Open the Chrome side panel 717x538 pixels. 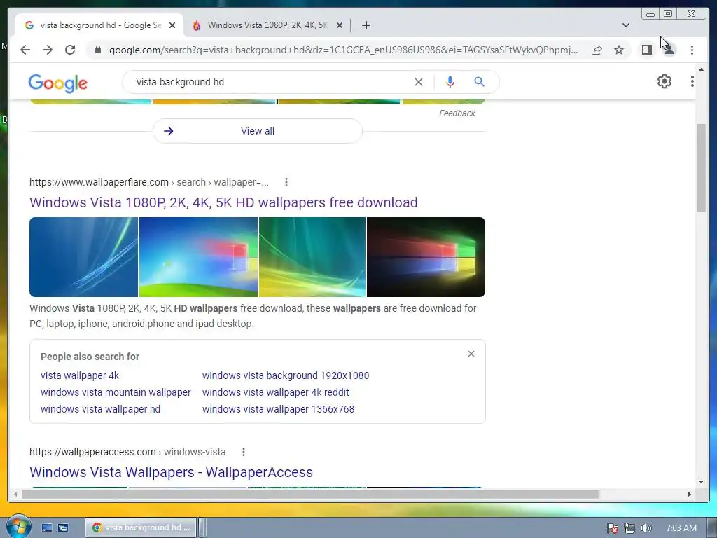(646, 50)
